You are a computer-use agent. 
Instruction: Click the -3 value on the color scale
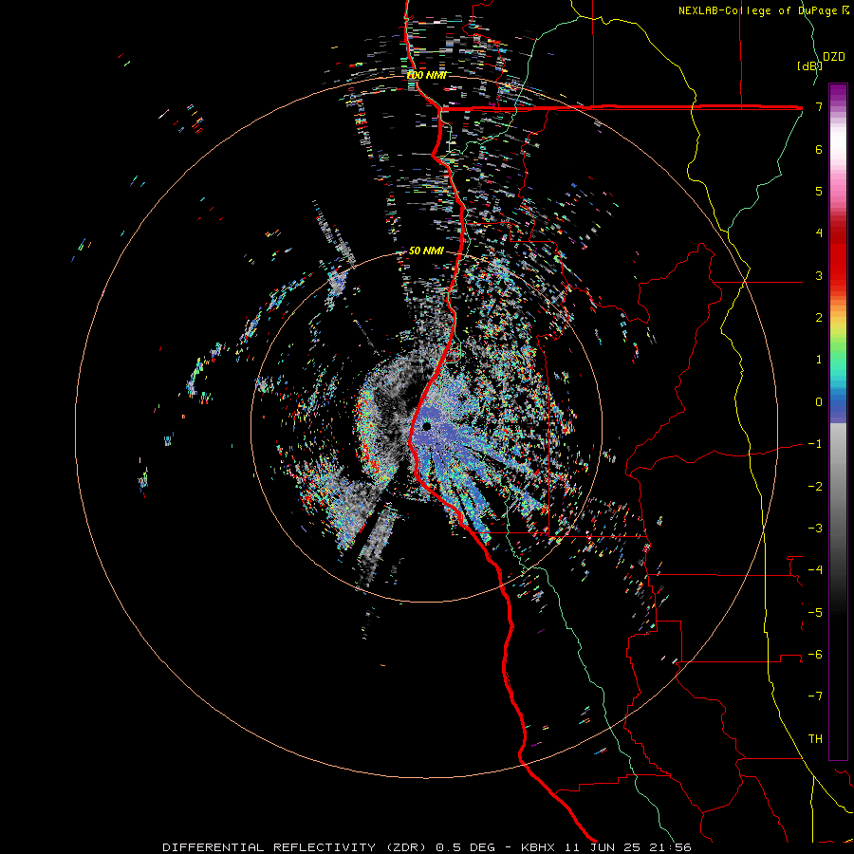[815, 528]
